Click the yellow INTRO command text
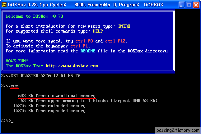The width and height of the screenshot is (201, 134). 124,26
